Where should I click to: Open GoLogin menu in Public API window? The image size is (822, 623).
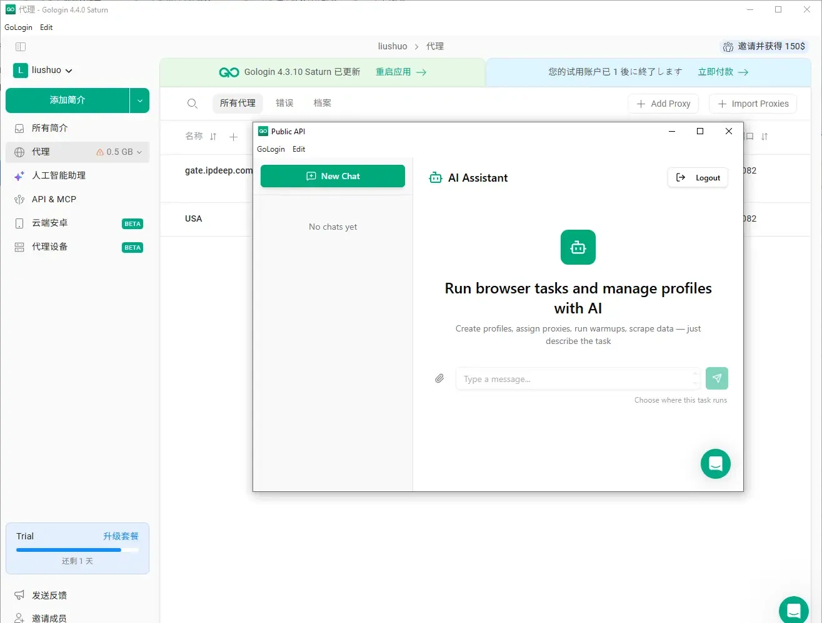click(271, 149)
